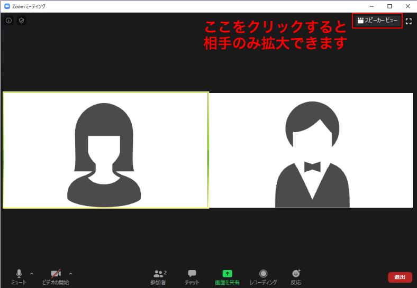This screenshot has width=417, height=288.
Task: Open the Reactions emoji menu
Action: click(x=296, y=276)
